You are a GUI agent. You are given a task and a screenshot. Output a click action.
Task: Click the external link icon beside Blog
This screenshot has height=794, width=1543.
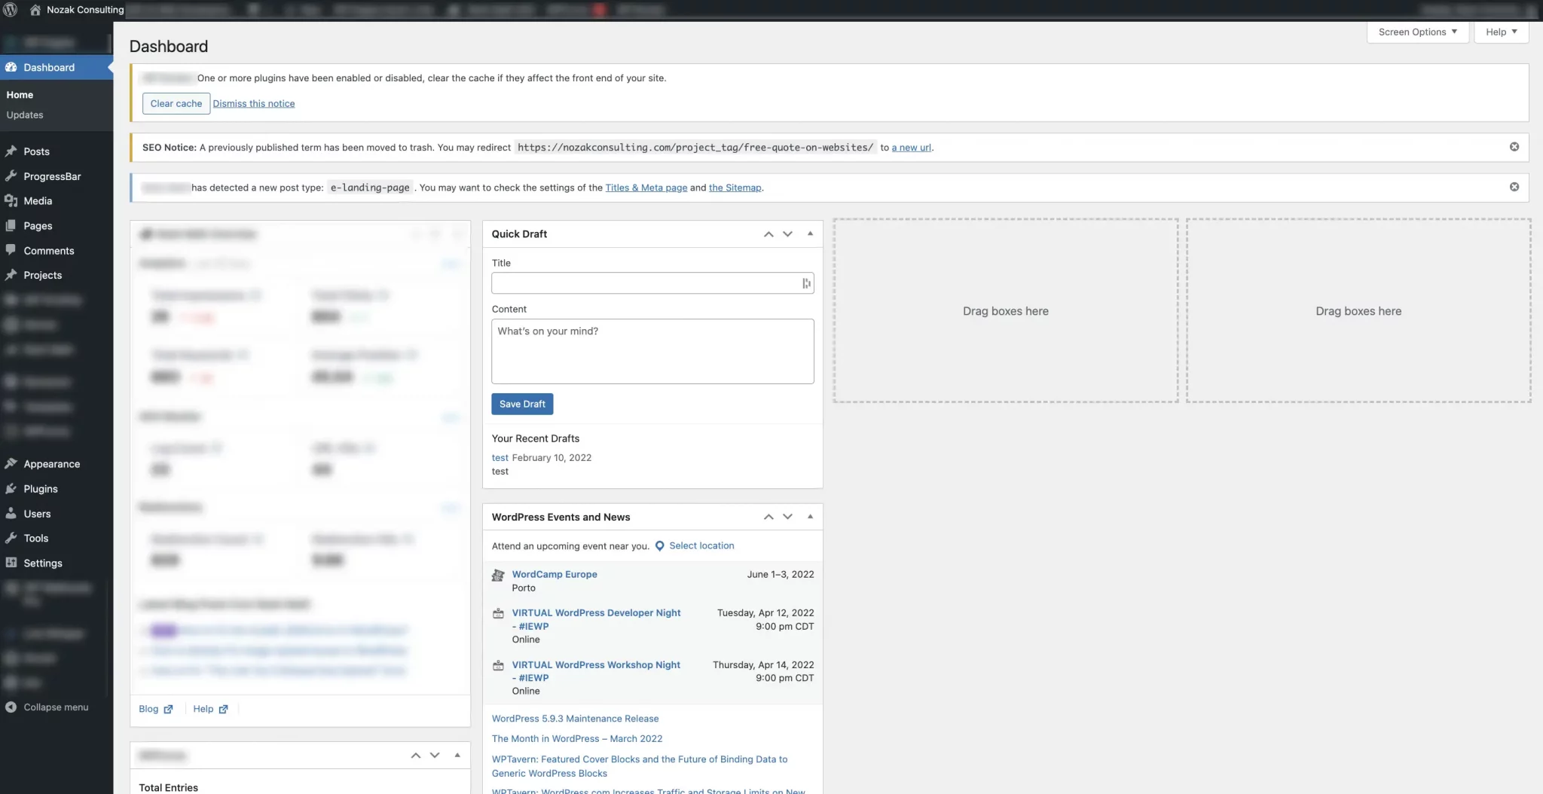pos(168,710)
